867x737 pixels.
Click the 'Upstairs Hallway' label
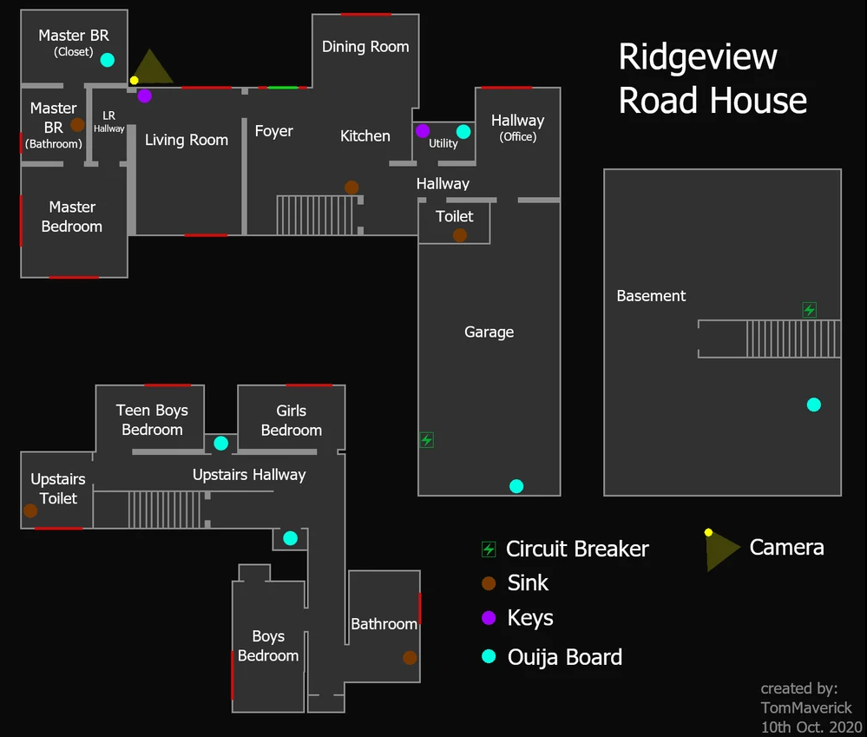tap(249, 475)
